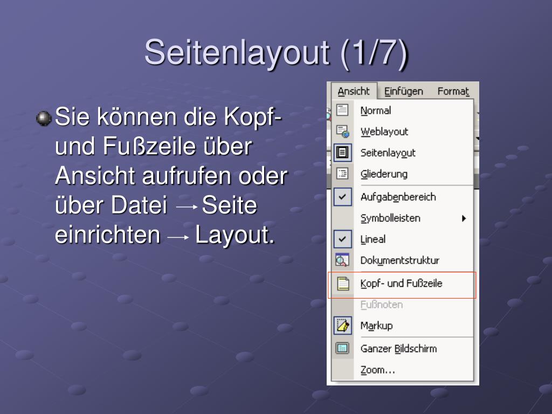Screen dimensions: 552x414
Task: Open the Symbolleisten menu entry
Action: [x=402, y=218]
